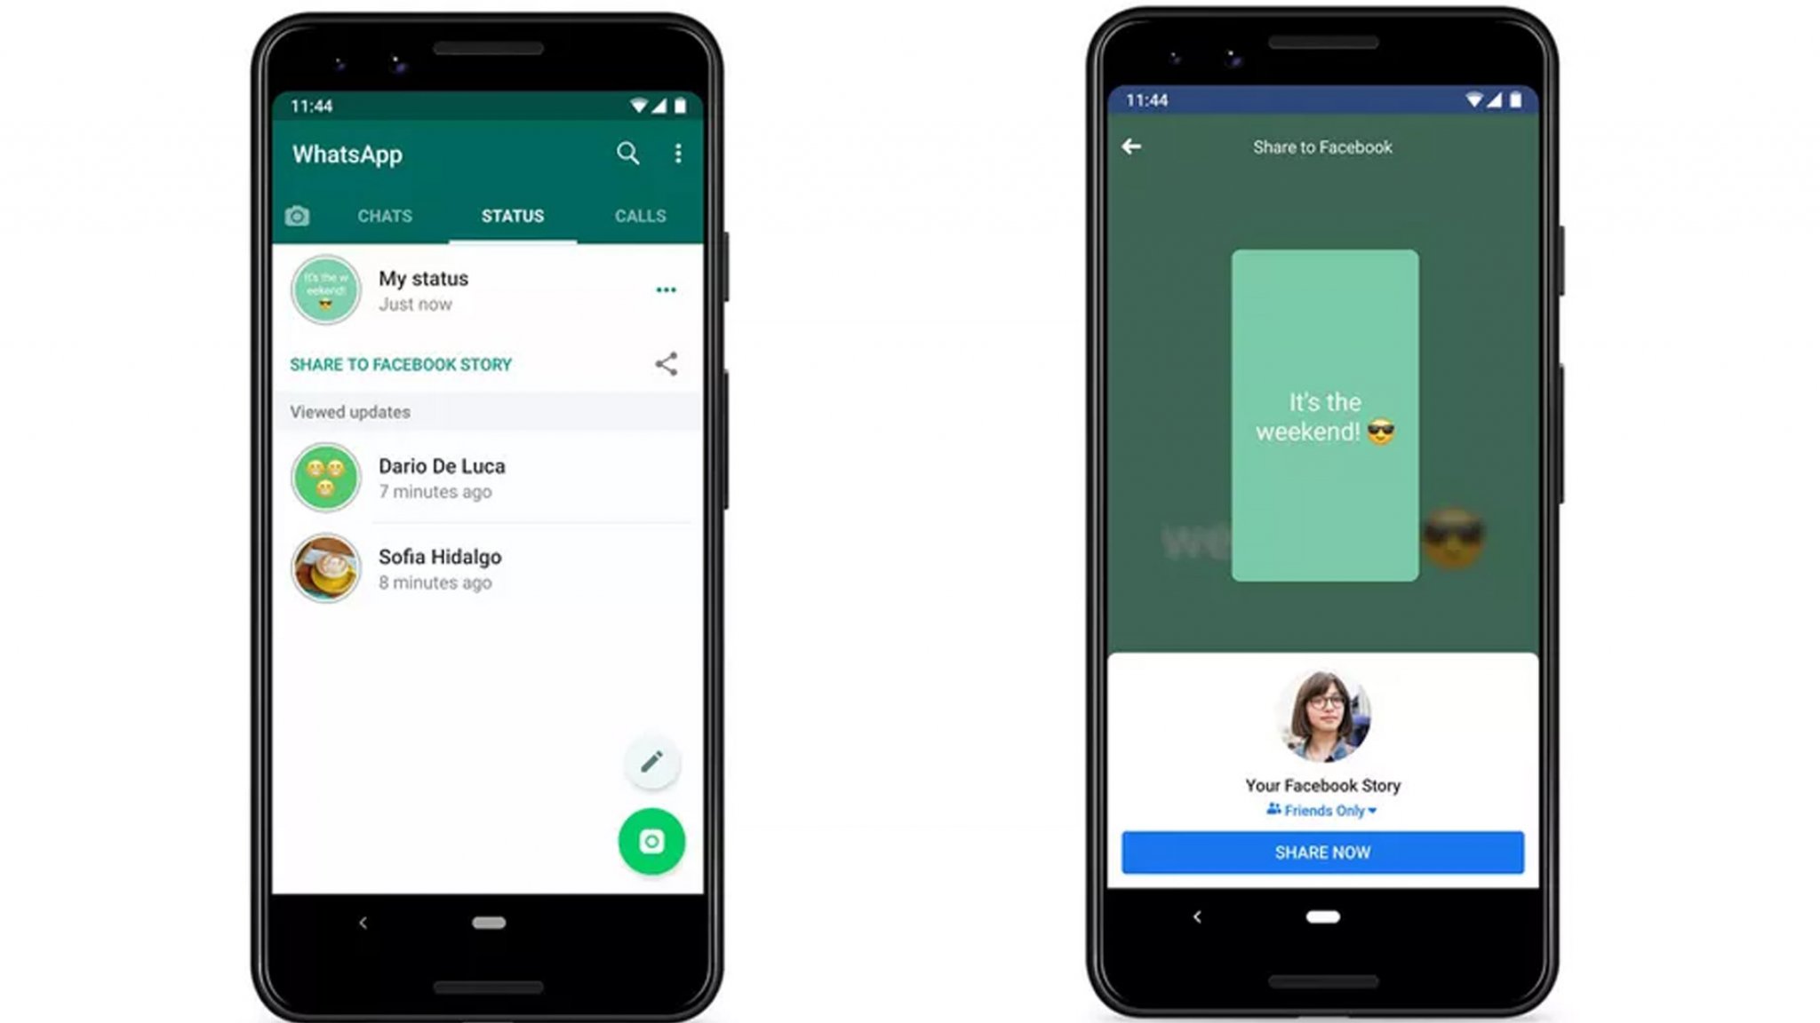Toggle Friends Only privacy setting
Viewport: 1820px width, 1023px height.
[x=1324, y=811]
